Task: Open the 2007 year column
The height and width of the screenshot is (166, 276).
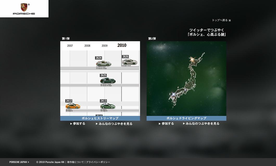Action: coord(70,46)
